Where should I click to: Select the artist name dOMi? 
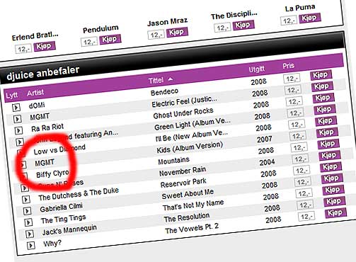(37, 106)
